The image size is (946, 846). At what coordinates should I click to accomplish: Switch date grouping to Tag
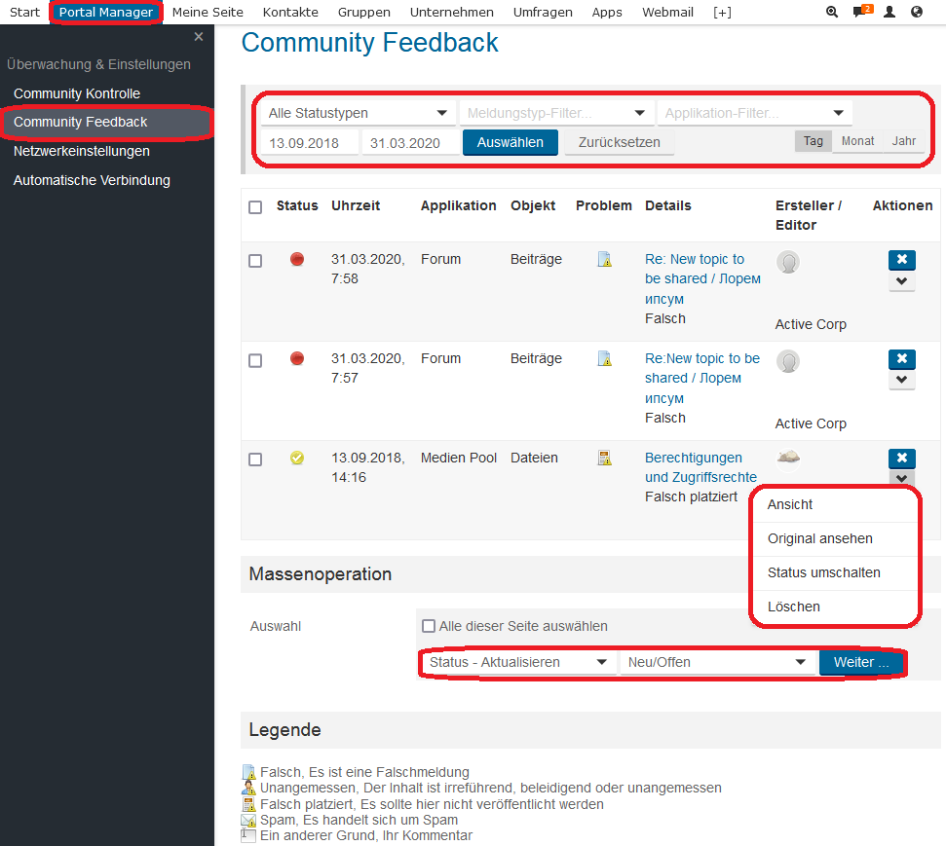(813, 141)
